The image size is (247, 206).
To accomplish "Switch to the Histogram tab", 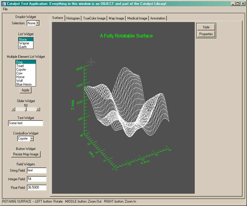I will 73,18.
